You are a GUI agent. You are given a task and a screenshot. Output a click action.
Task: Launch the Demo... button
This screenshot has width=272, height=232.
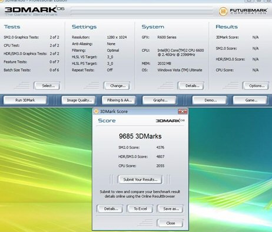pos(210,100)
